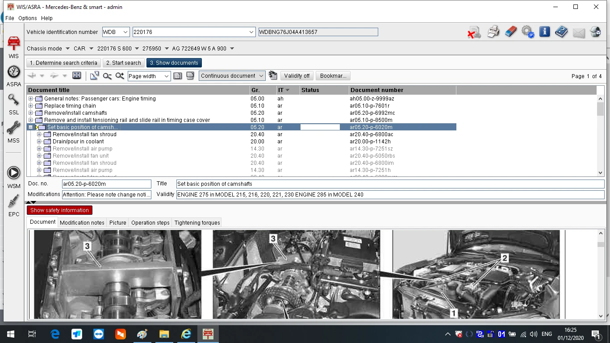Click '1. Determine search criteria' button
The width and height of the screenshot is (610, 343).
pyautogui.click(x=63, y=63)
